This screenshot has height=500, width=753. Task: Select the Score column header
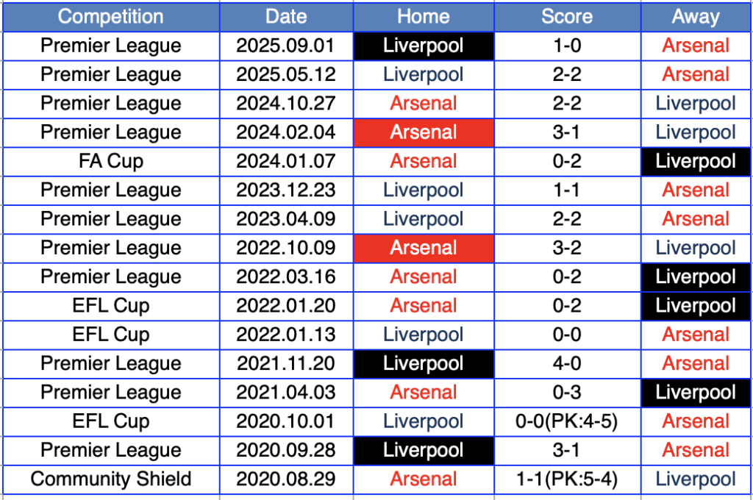(567, 16)
